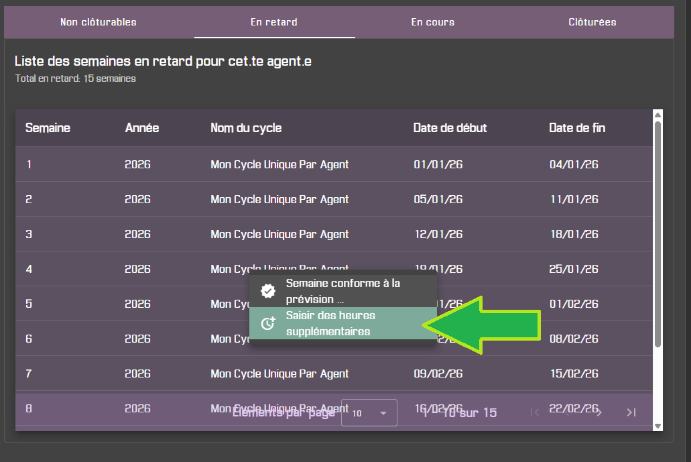Jump to the last page icon
This screenshot has width=691, height=462.
click(x=631, y=412)
